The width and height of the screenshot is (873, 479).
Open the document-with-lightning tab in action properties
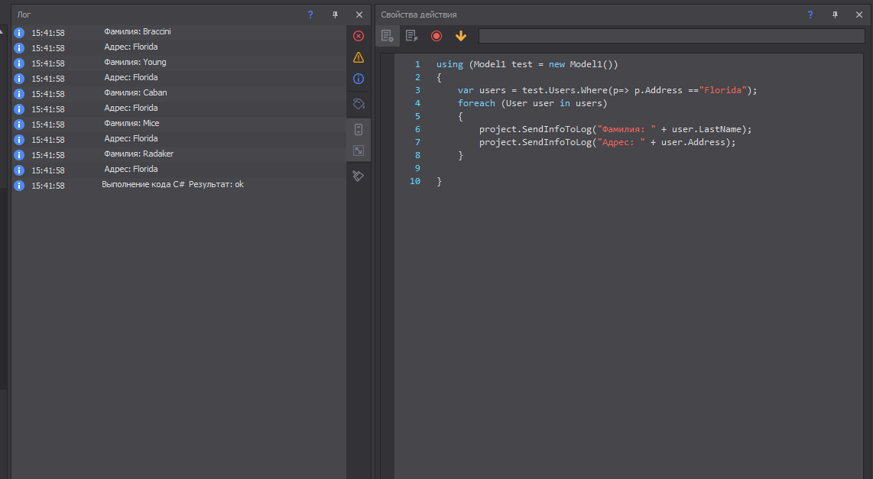point(411,36)
